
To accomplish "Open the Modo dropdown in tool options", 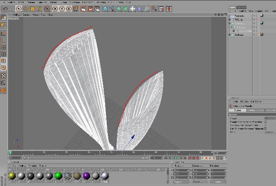I will [269, 132].
